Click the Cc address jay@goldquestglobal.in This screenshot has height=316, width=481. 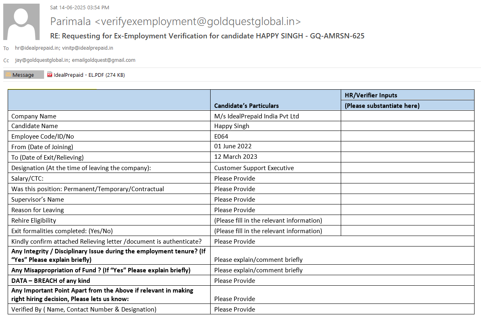click(x=42, y=60)
